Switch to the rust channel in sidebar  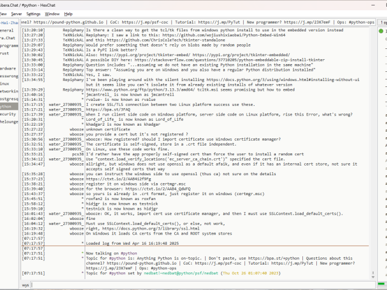tap(5, 53)
